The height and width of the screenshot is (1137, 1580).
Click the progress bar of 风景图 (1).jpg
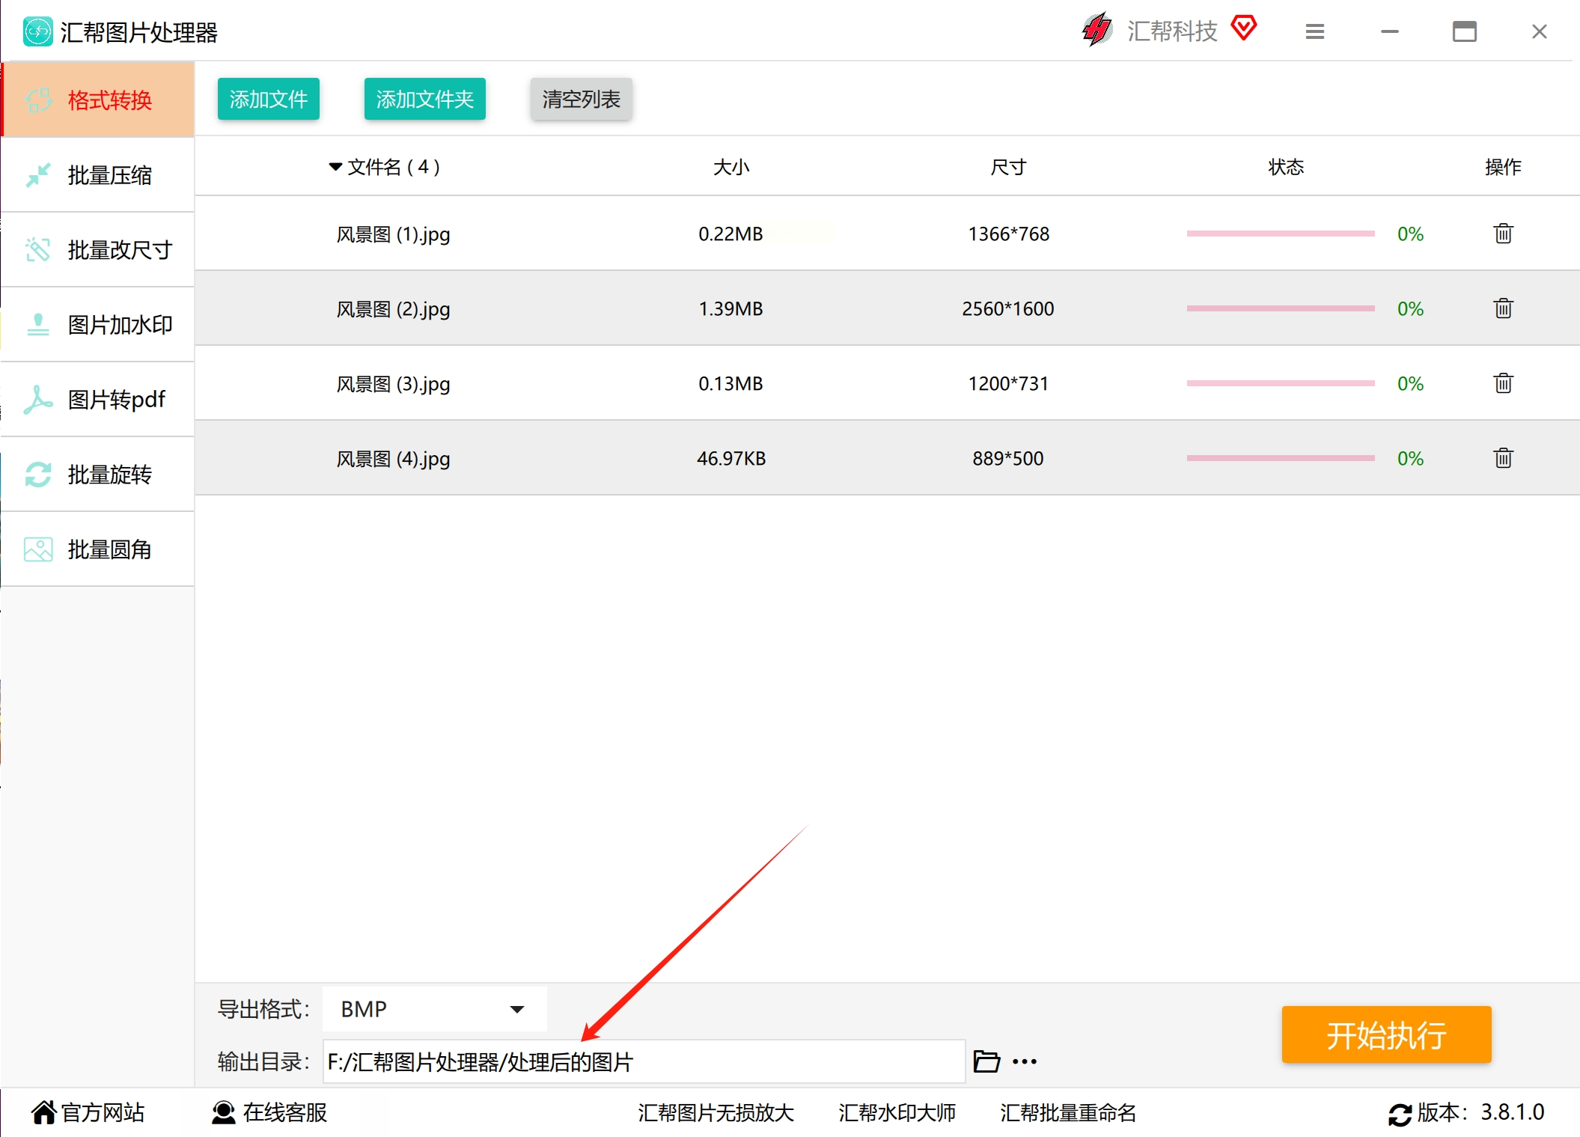(x=1280, y=234)
